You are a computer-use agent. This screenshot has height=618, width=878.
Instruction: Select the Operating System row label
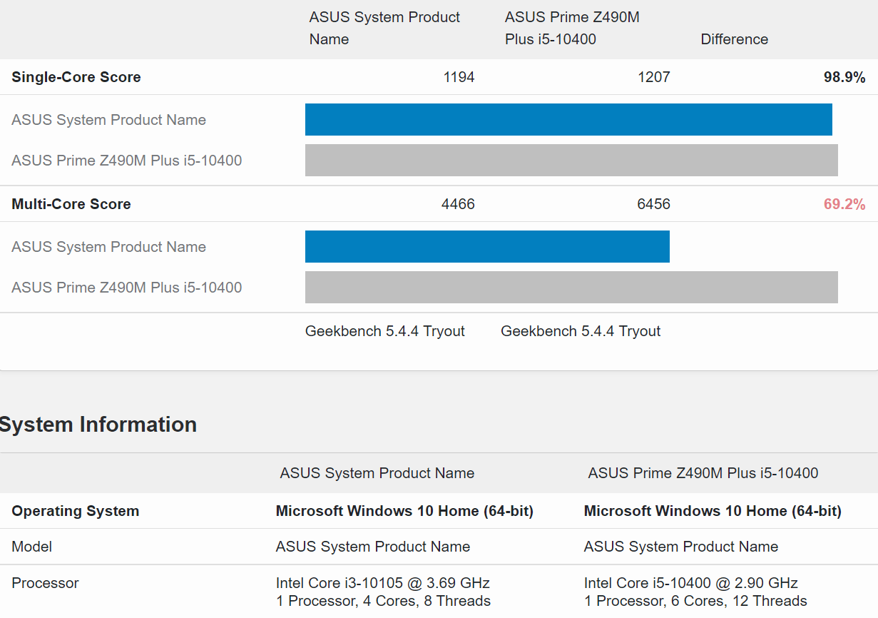click(76, 511)
